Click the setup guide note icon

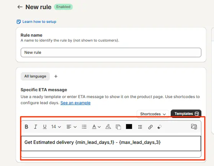coord(18,22)
